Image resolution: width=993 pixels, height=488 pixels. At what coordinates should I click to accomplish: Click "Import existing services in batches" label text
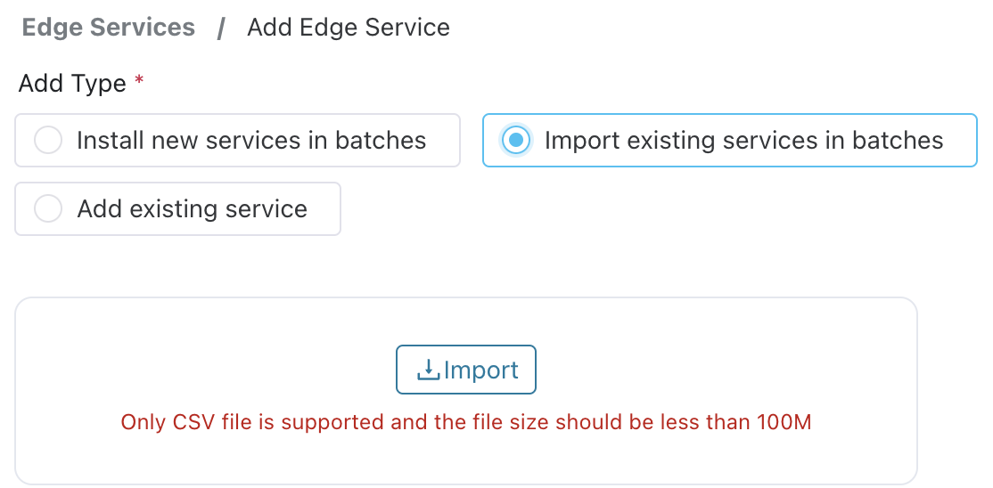(x=743, y=141)
